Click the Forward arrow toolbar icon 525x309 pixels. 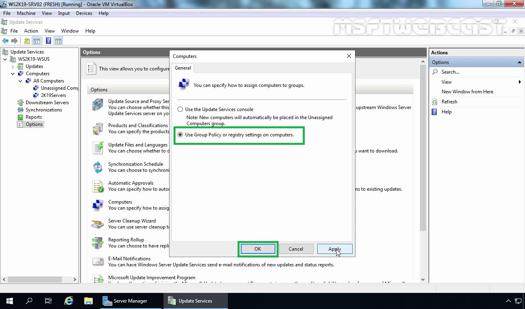click(x=14, y=41)
